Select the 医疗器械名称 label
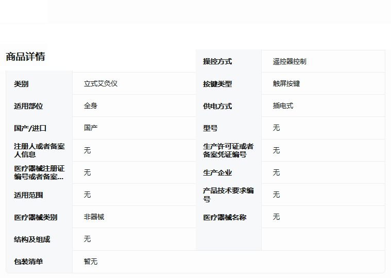Screen dimensions: 391x278 [x=225, y=217]
